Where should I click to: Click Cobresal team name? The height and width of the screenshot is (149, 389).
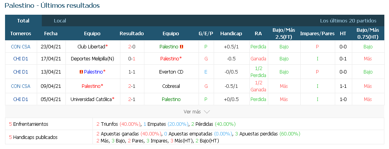171,86
